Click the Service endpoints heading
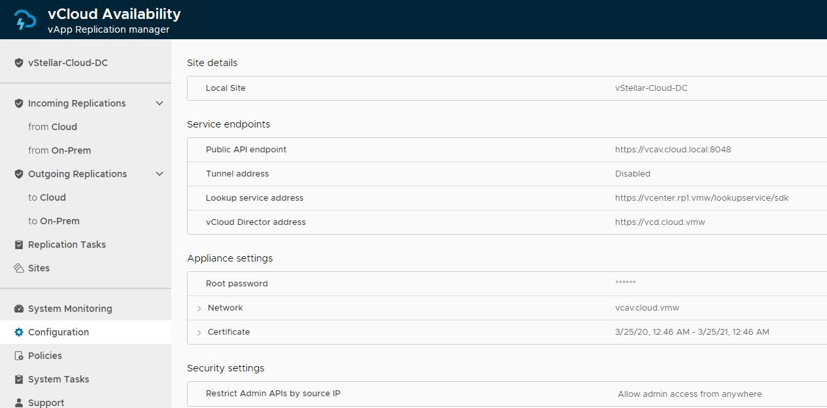The height and width of the screenshot is (408, 827). [228, 124]
